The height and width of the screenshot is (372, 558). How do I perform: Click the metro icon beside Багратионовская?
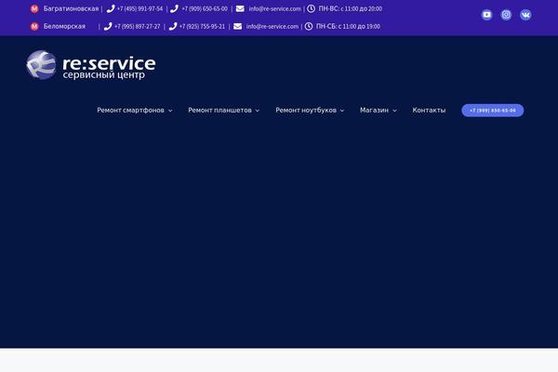pyautogui.click(x=34, y=9)
